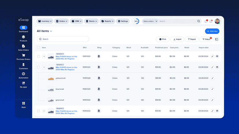The image size is (239, 134).
Task: Click the Amazon shop icon in yellow/small row
Action: click(99, 78)
